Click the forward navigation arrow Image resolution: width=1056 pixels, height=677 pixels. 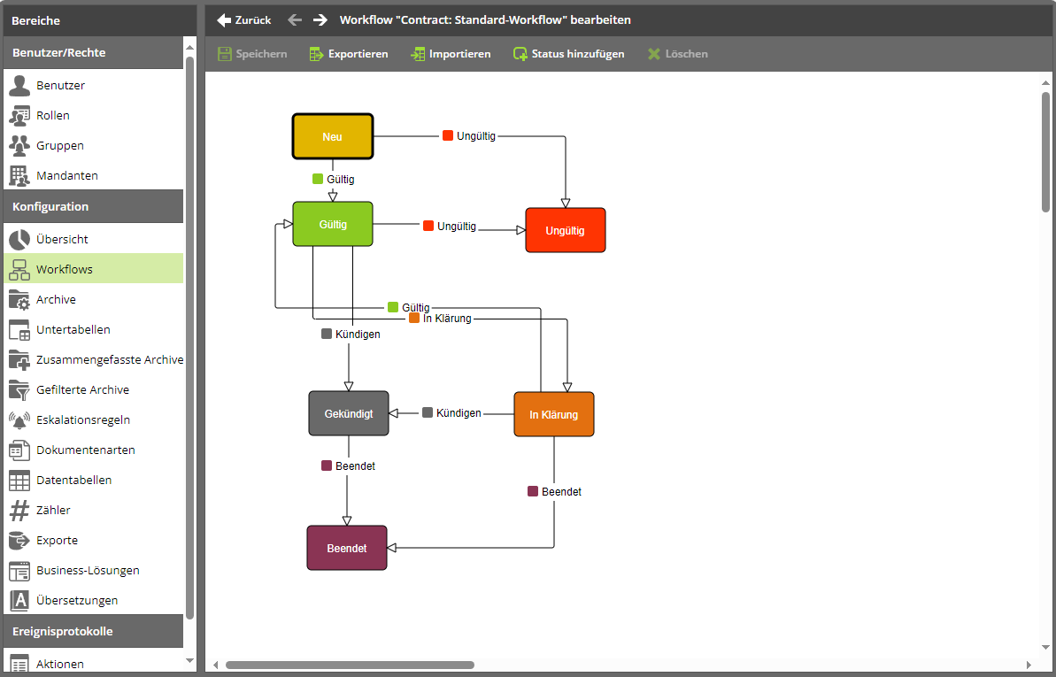pos(320,20)
